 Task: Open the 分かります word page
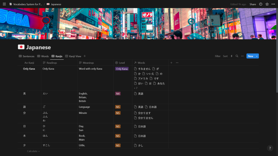tap(142, 113)
